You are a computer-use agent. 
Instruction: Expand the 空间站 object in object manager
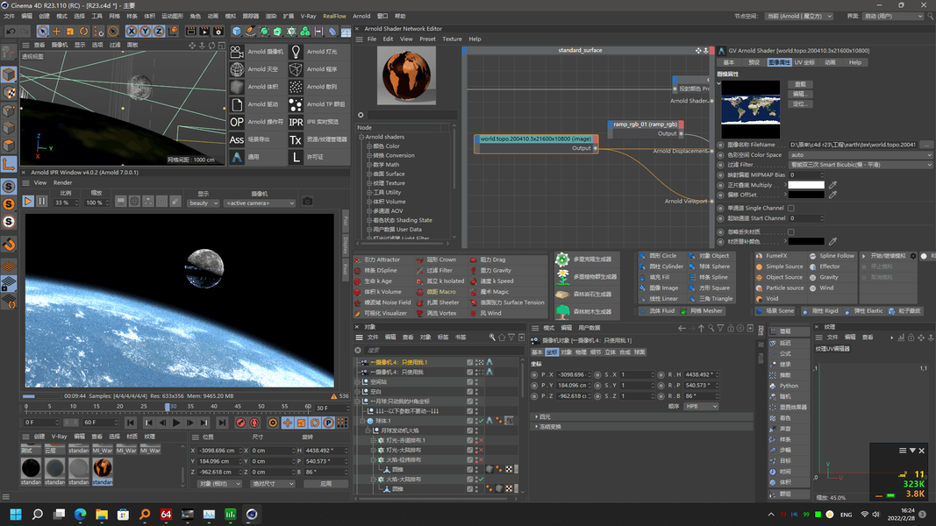click(358, 381)
